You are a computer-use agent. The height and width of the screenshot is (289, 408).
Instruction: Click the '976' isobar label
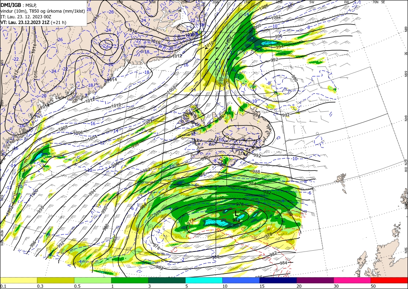pyautogui.click(x=240, y=205)
